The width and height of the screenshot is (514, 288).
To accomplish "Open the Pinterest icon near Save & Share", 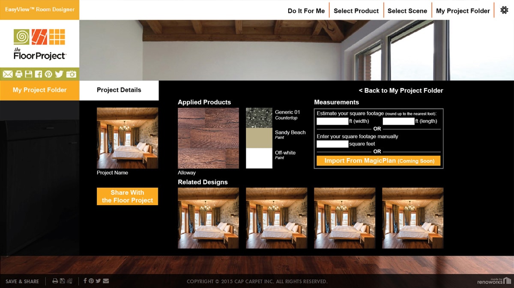I will 91,281.
